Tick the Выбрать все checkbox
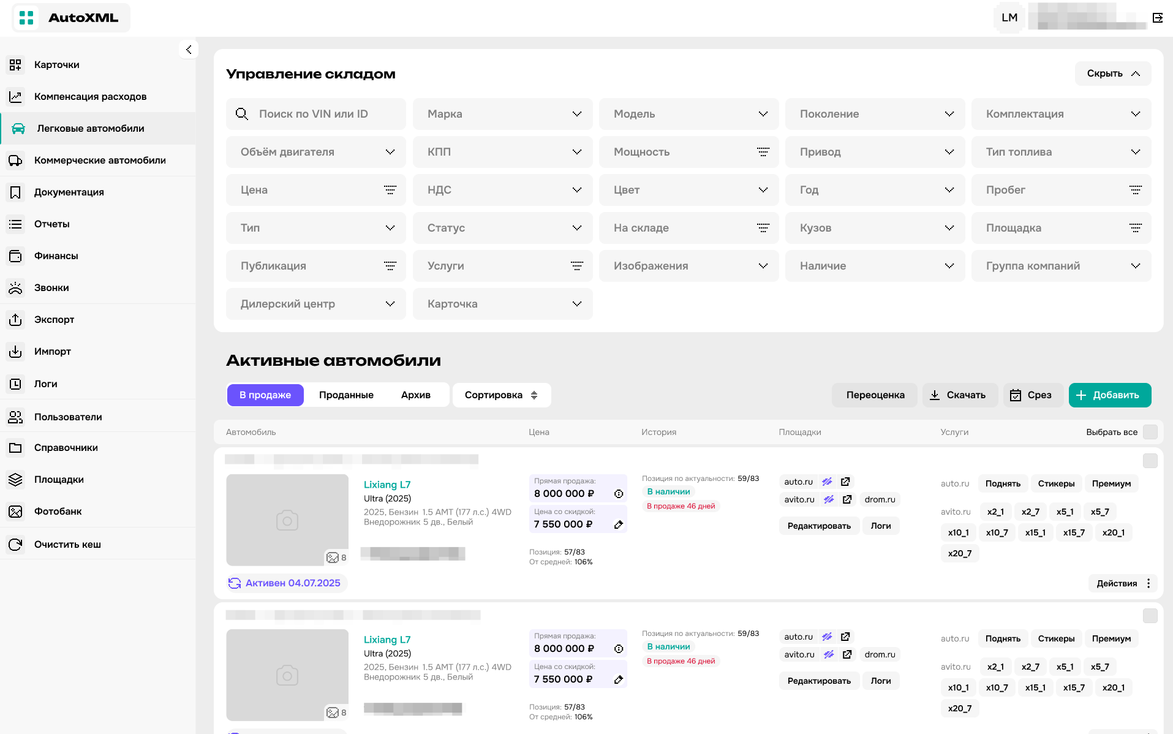1173x734 pixels. [1150, 432]
